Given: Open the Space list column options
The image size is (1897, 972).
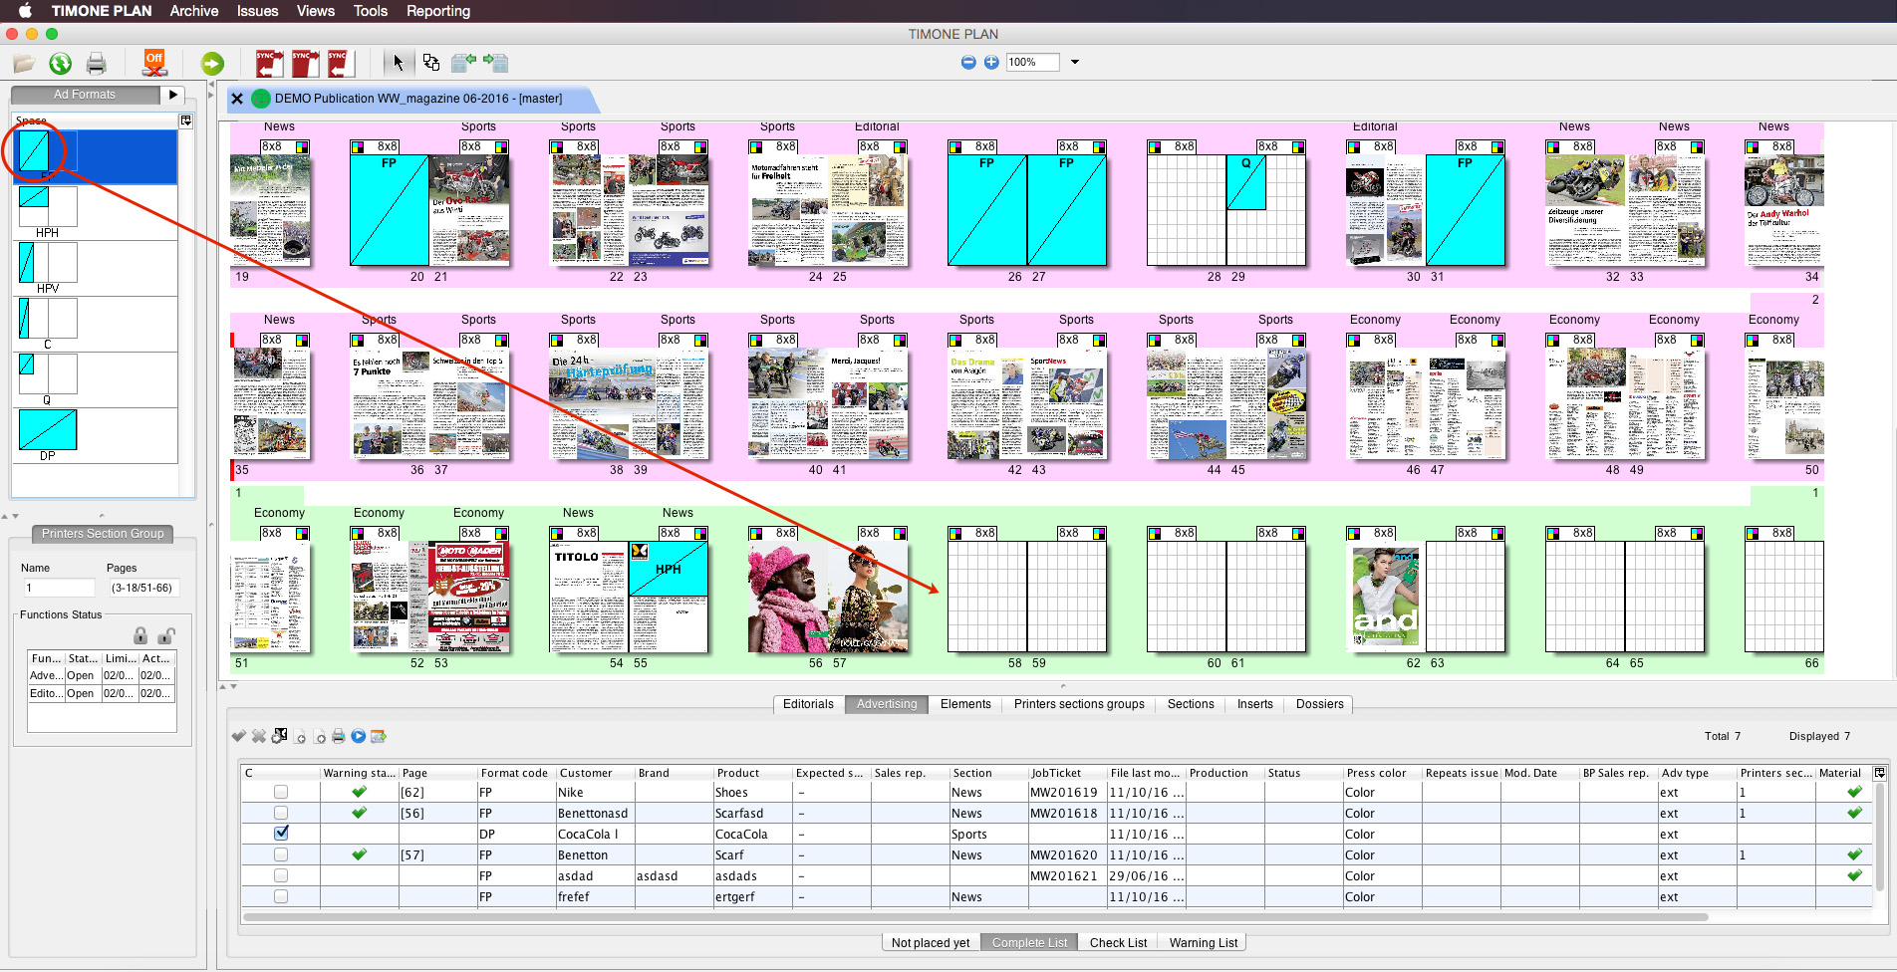Looking at the screenshot, I should click(185, 121).
